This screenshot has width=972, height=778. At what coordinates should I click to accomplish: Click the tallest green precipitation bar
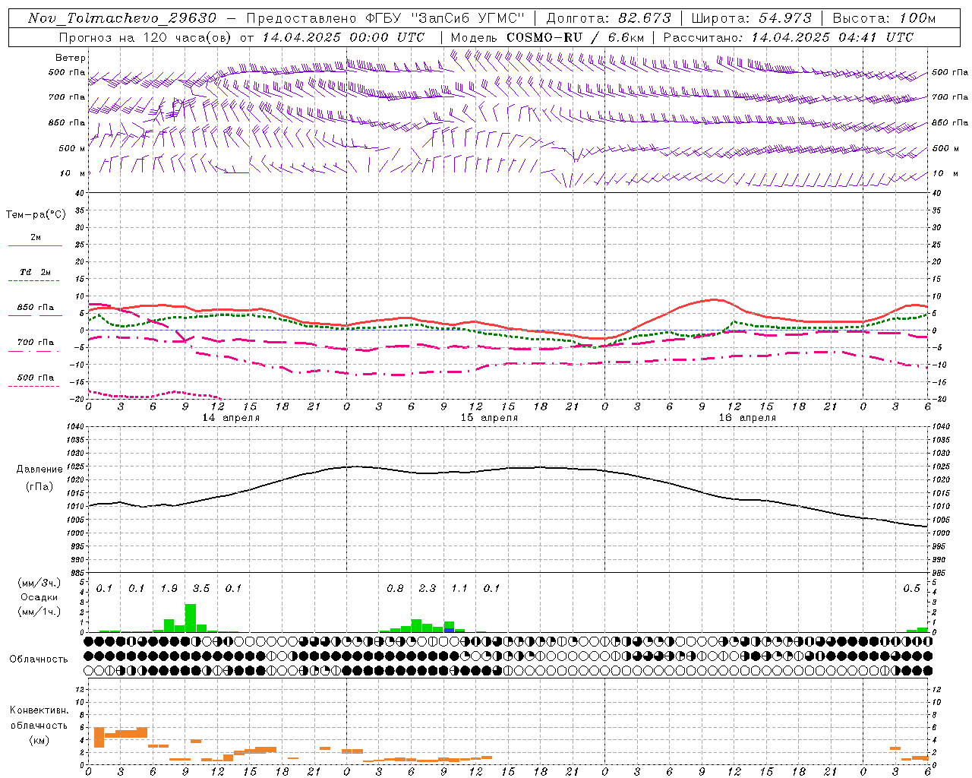coord(191,618)
